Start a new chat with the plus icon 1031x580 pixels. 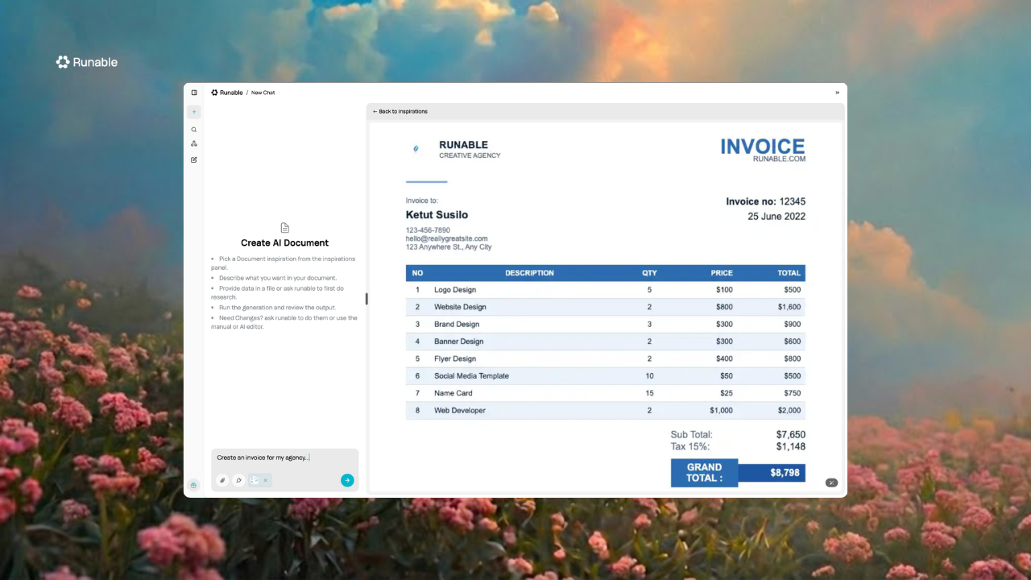coord(193,112)
